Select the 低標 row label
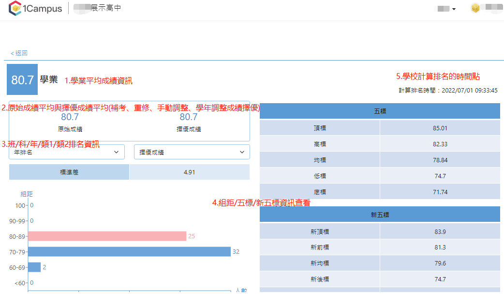 [320, 176]
